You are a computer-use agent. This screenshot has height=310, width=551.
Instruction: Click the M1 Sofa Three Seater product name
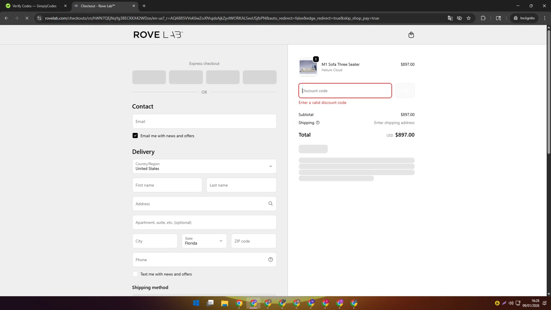(x=341, y=64)
